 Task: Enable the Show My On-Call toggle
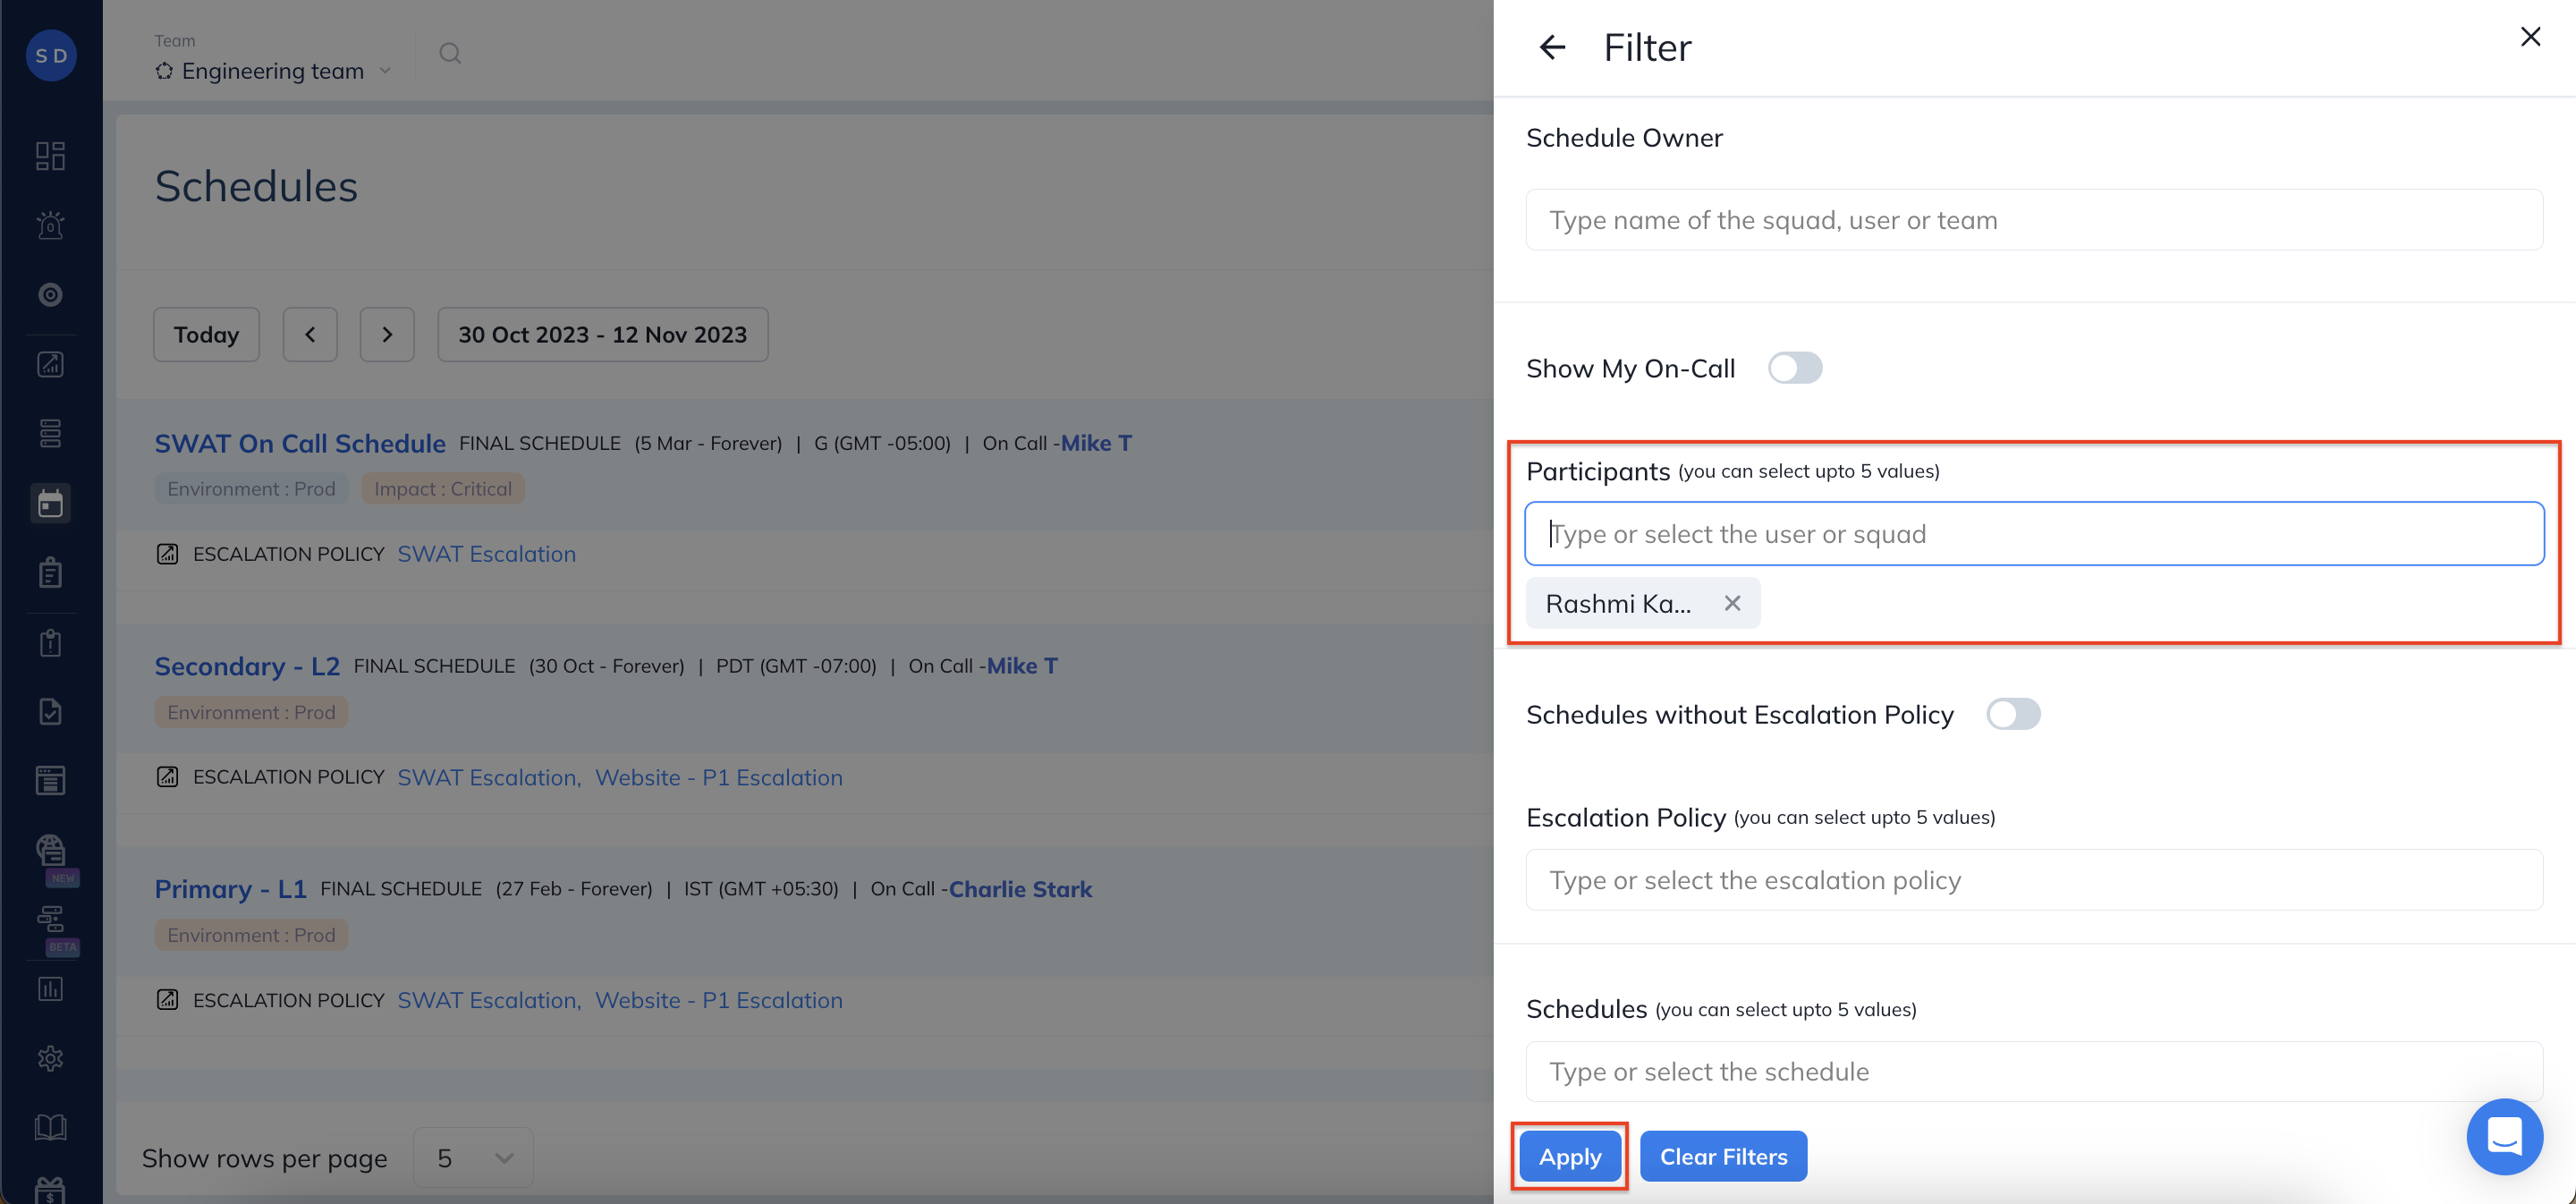[x=1794, y=368]
